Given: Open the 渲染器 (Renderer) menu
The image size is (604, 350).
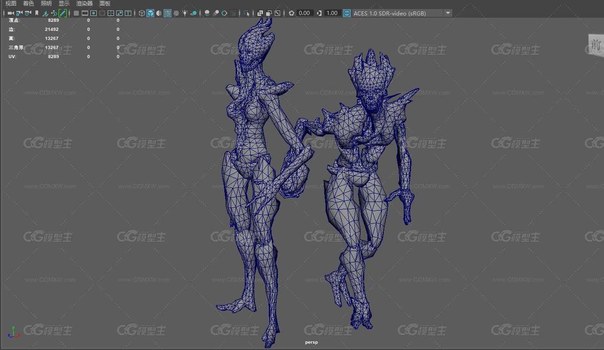Looking at the screenshot, I should [x=84, y=4].
